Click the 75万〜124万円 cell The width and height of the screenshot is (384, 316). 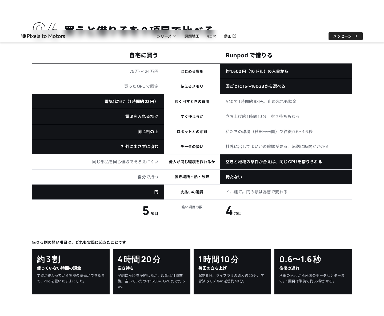click(98, 71)
